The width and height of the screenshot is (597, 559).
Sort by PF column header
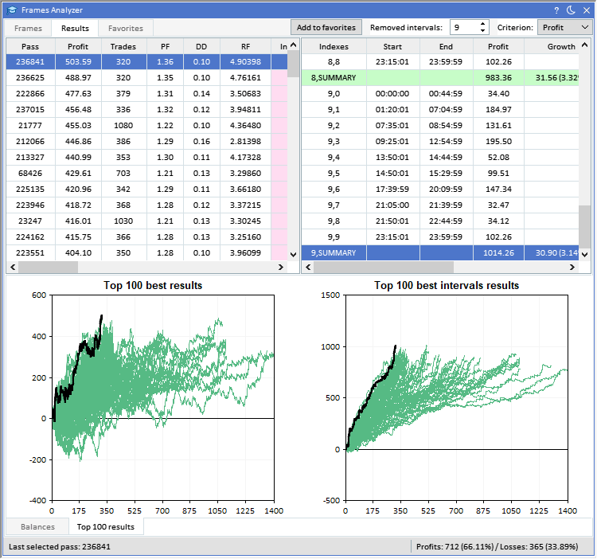166,46
